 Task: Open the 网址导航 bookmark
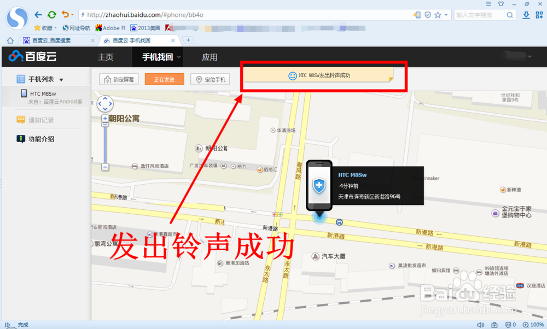point(77,28)
